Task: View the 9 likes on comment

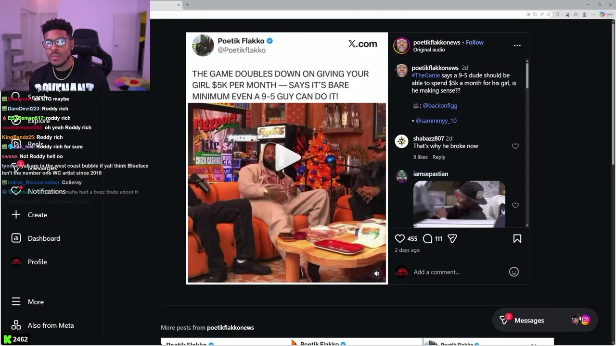Action: pos(420,157)
